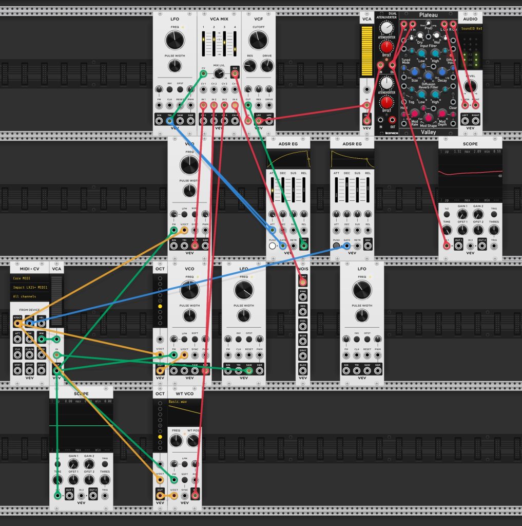Click the channel 4 fader on VCA MIX
The width and height of the screenshot is (522, 526).
click(x=235, y=44)
